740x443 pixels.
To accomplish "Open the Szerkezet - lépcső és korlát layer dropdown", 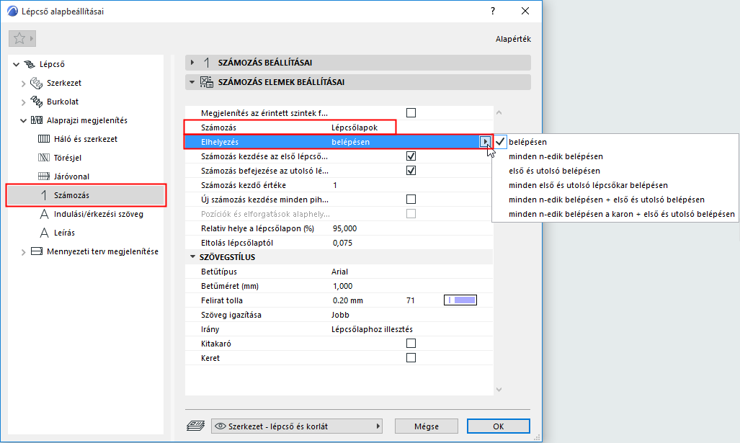I will tap(296, 426).
